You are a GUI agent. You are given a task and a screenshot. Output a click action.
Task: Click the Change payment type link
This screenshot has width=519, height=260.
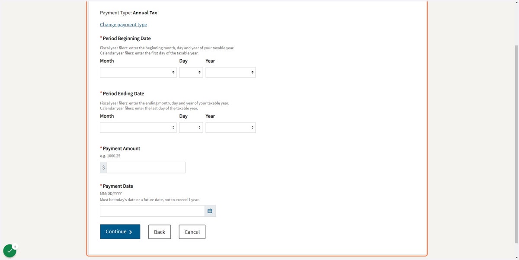point(123,25)
